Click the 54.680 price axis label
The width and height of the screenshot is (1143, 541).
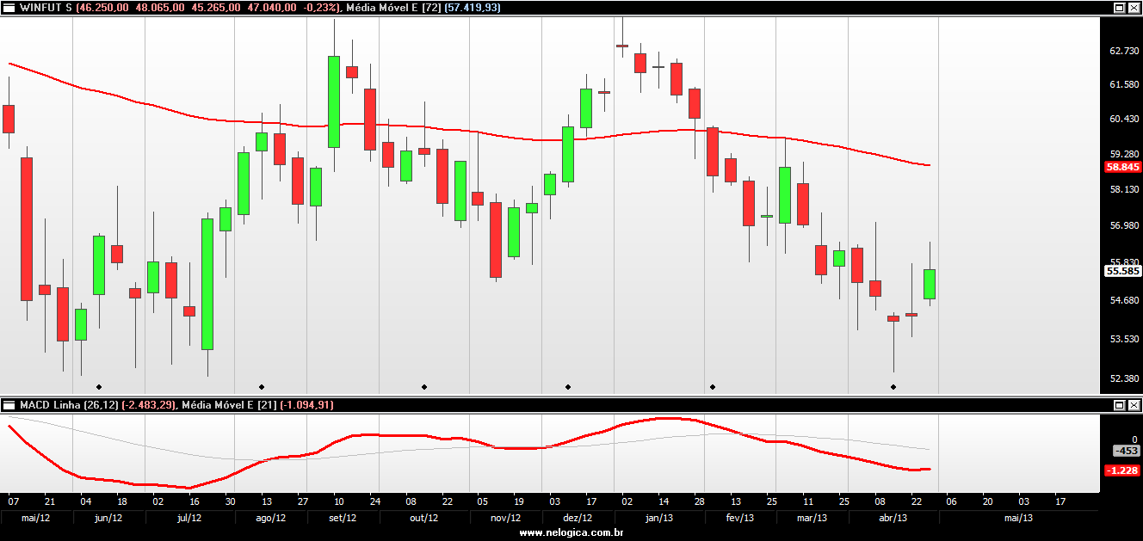click(1124, 299)
